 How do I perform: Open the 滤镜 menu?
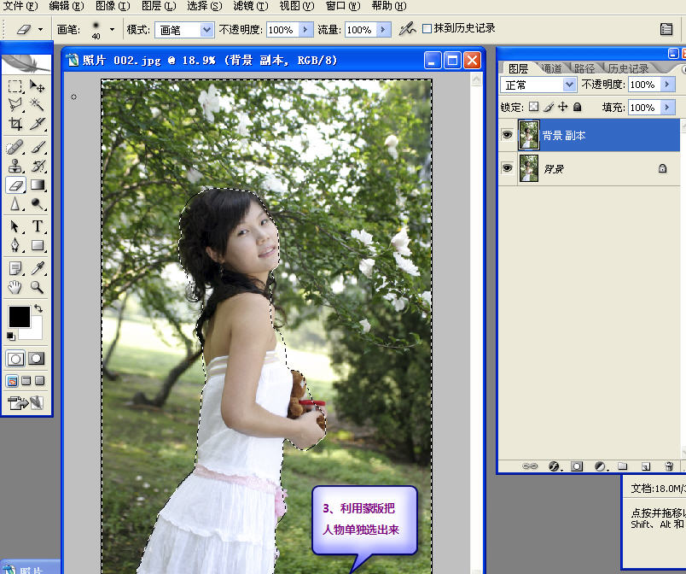point(251,6)
